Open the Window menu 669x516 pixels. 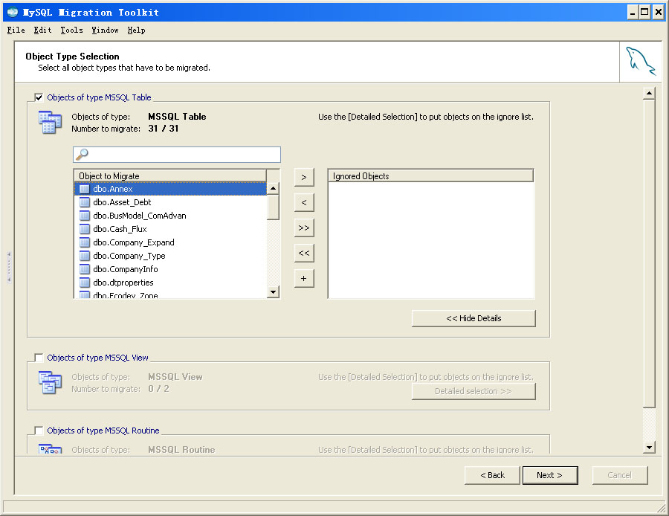point(105,30)
